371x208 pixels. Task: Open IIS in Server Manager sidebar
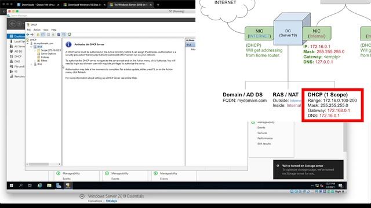pos(16,71)
